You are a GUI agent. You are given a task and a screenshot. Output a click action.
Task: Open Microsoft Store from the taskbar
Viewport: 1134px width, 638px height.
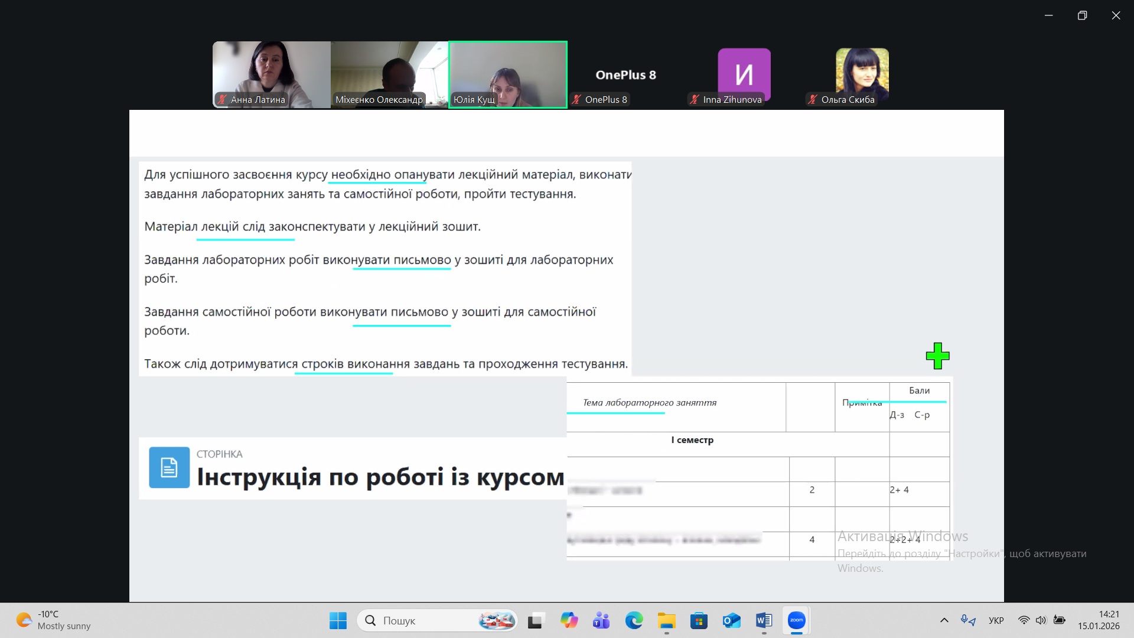pos(699,620)
